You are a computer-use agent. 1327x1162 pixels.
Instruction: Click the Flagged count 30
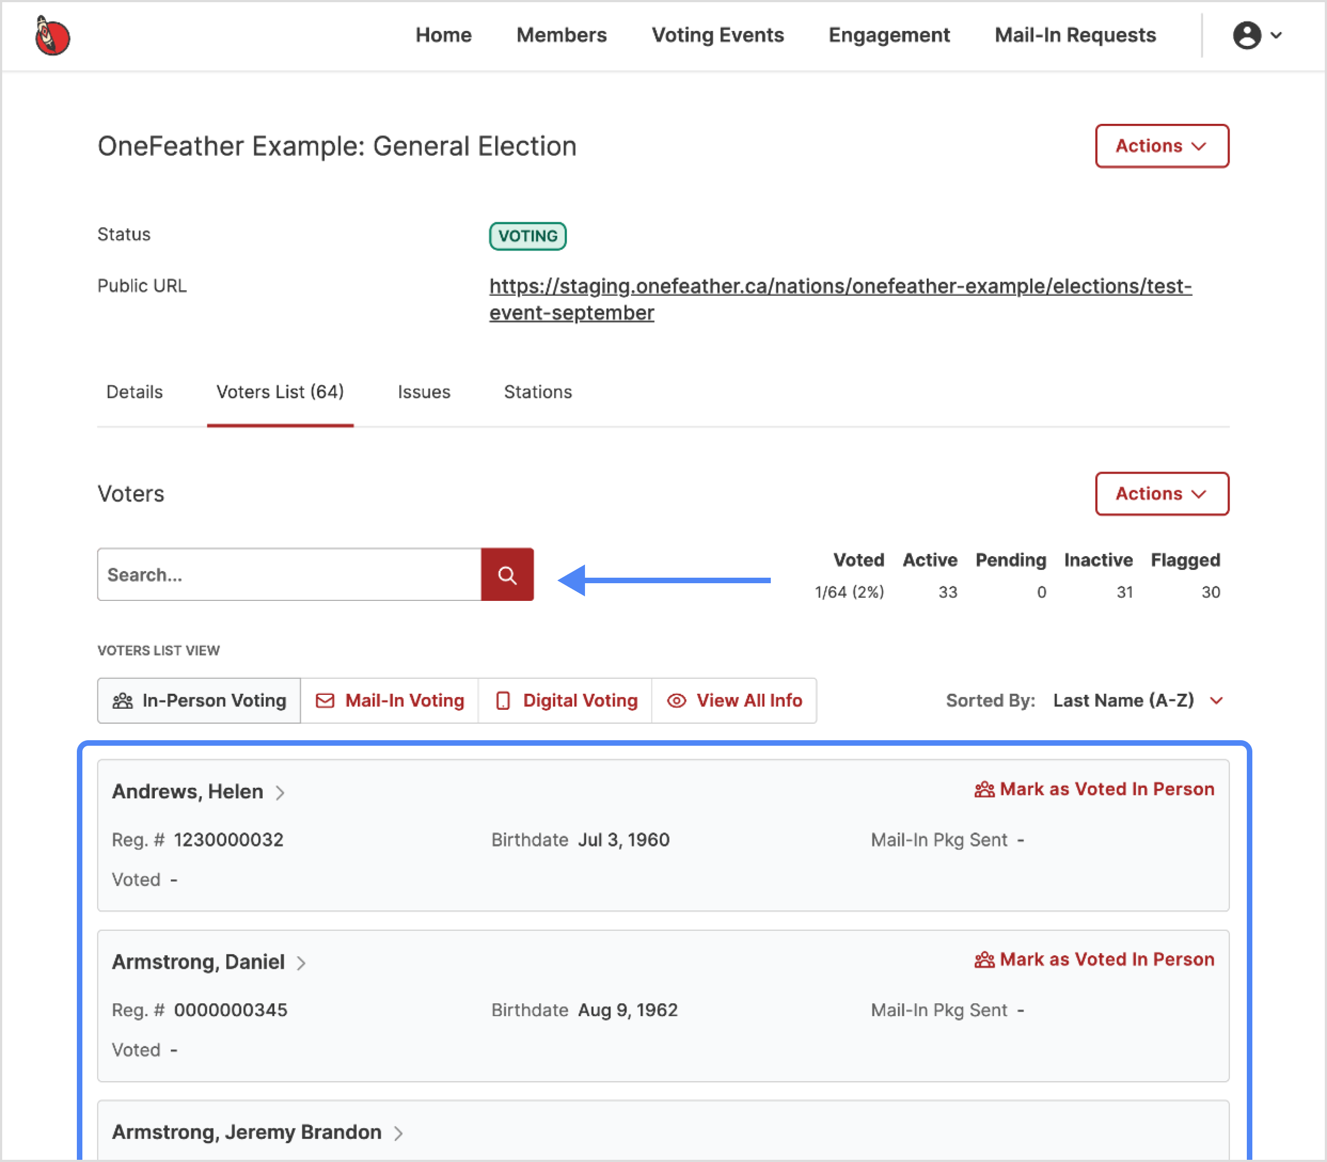coord(1211,592)
